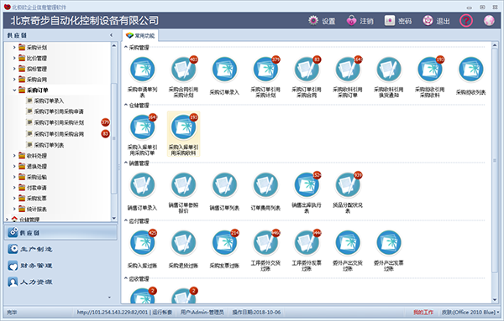Open the 采购合同引用采购计划 shortcut icon
Viewport: 504px width, 321px height.
pos(183,70)
